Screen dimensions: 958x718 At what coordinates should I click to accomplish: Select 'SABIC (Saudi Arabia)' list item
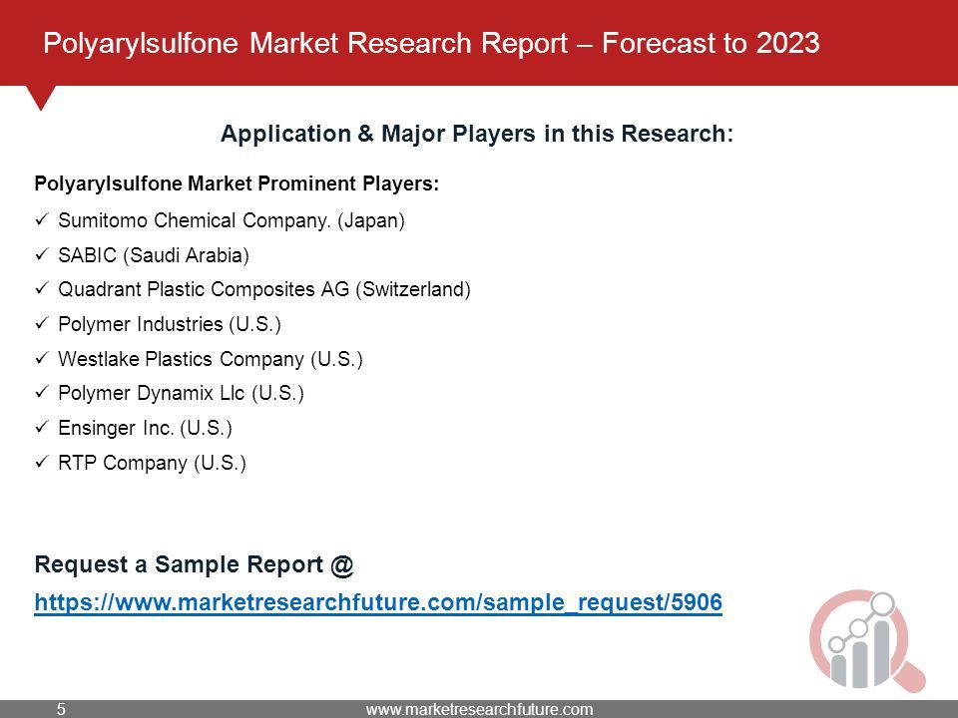point(154,255)
